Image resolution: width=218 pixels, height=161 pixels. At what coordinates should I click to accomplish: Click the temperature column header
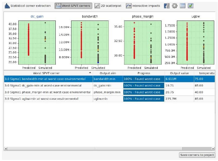(x=204, y=73)
